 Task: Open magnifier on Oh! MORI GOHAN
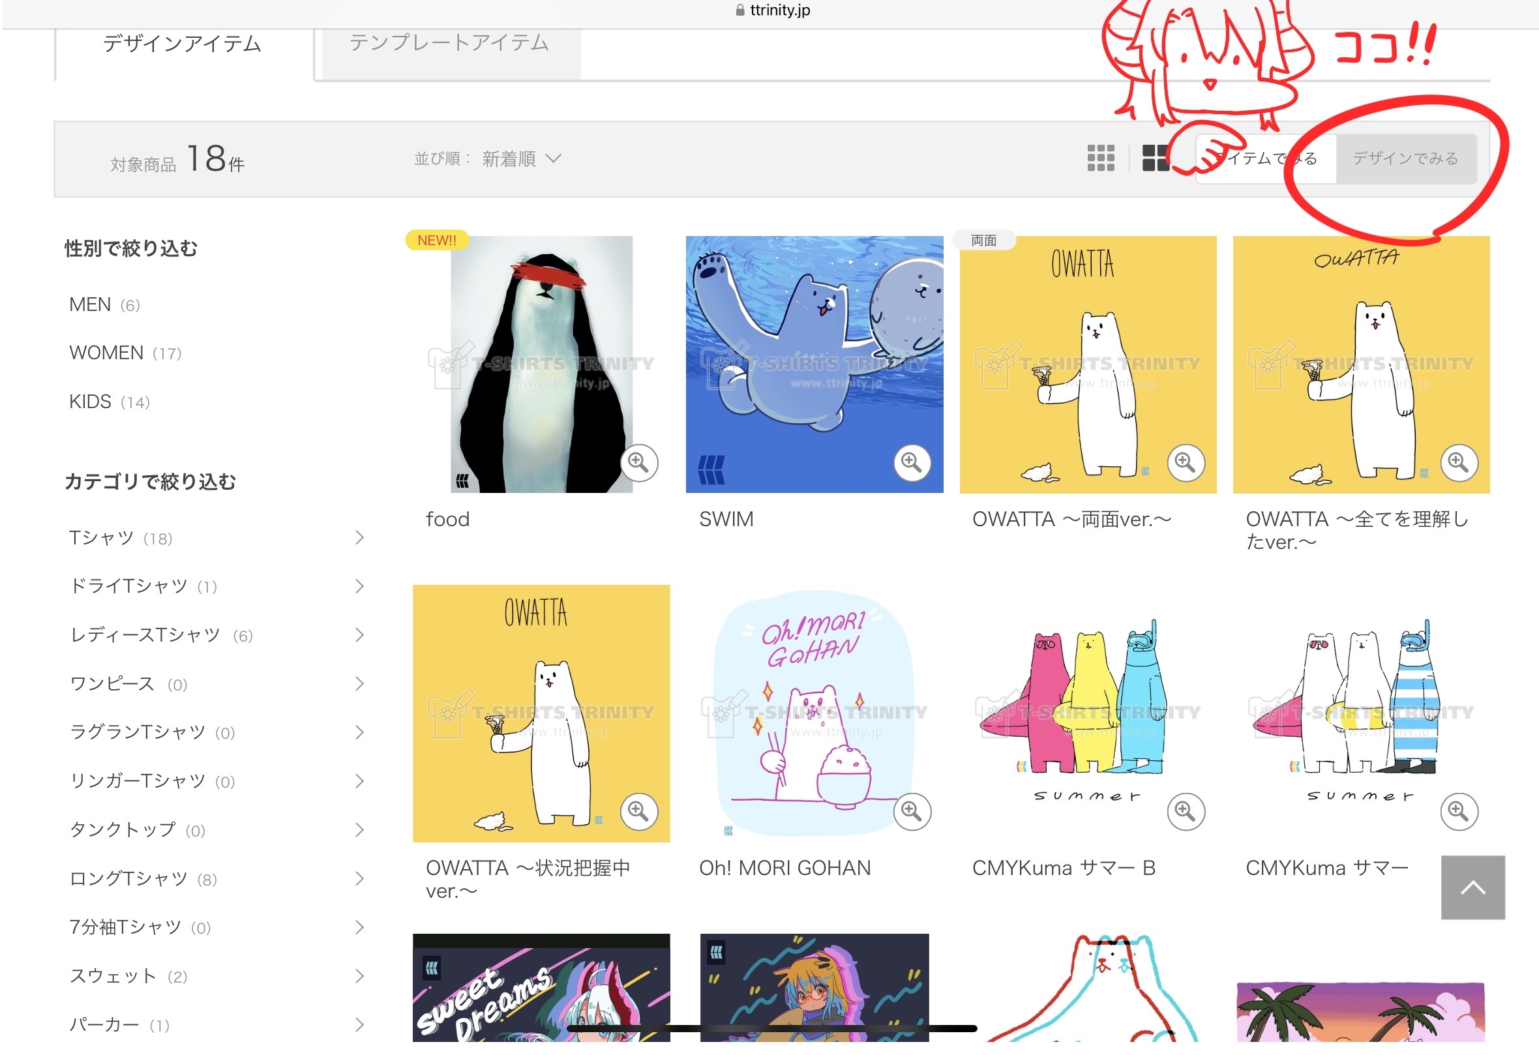[912, 811]
